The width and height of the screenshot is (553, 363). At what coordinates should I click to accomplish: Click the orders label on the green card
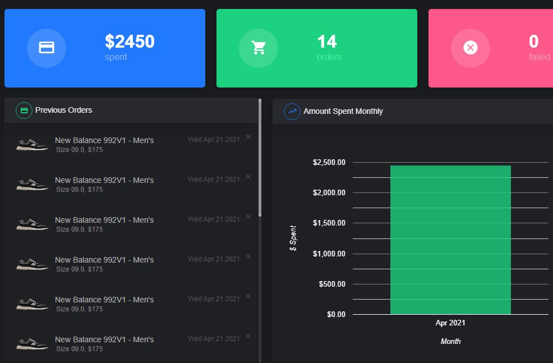pos(329,57)
